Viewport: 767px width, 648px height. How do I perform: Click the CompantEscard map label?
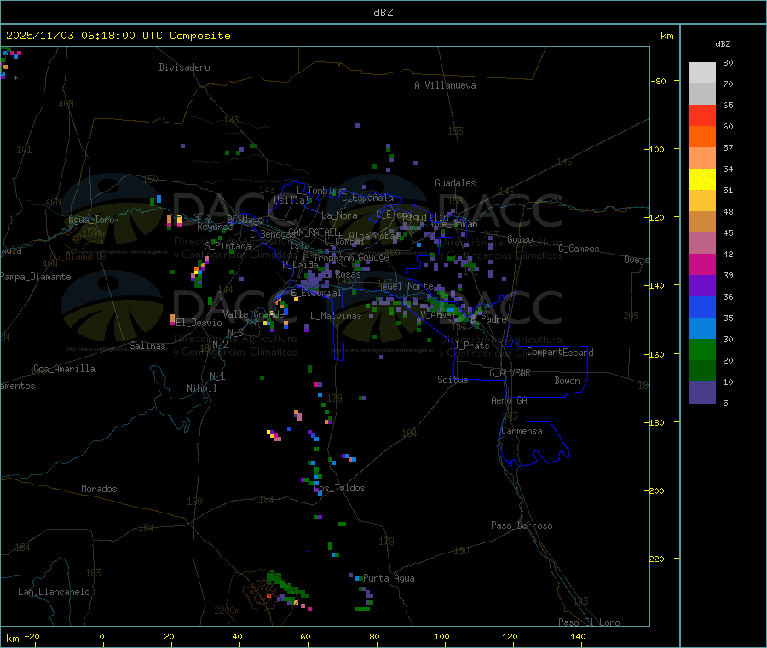[560, 352]
